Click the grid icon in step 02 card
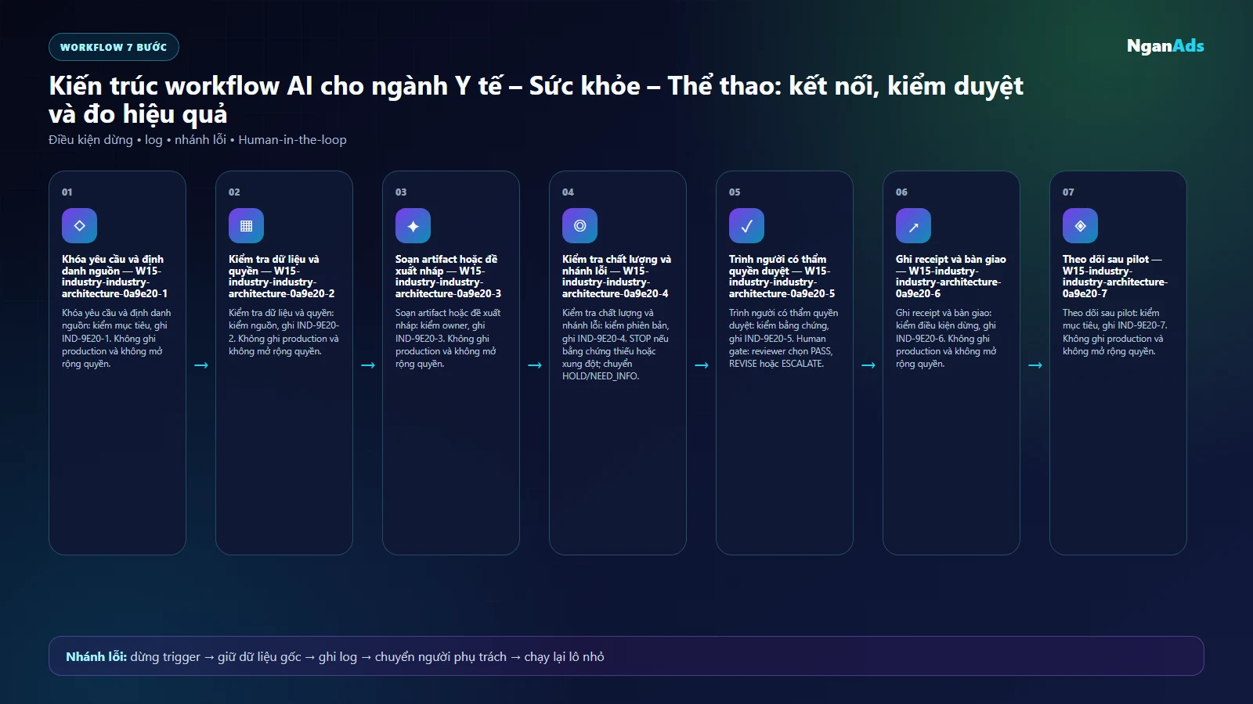This screenshot has height=704, width=1253. (x=246, y=226)
